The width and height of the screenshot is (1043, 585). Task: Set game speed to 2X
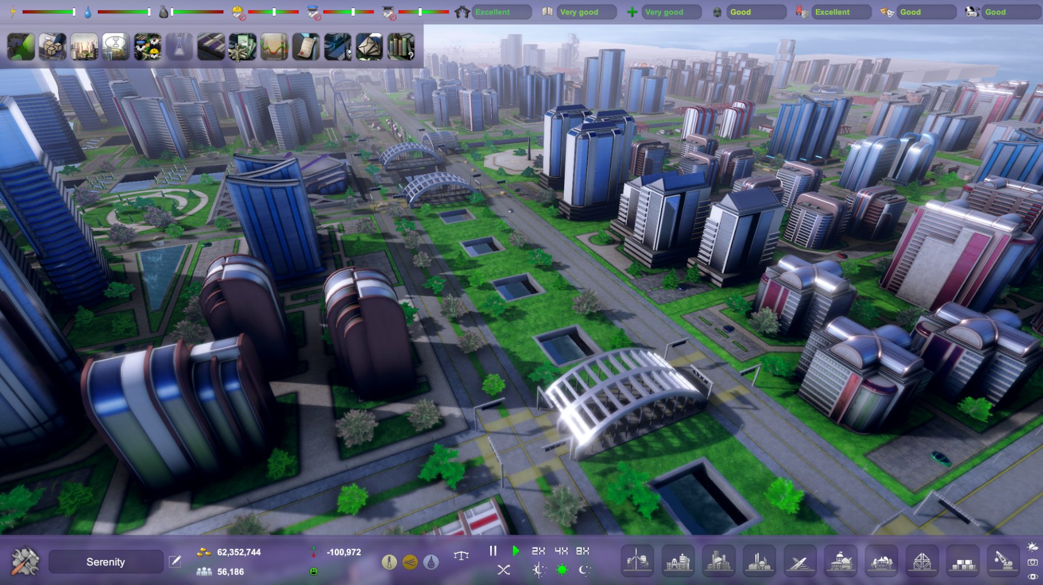538,551
